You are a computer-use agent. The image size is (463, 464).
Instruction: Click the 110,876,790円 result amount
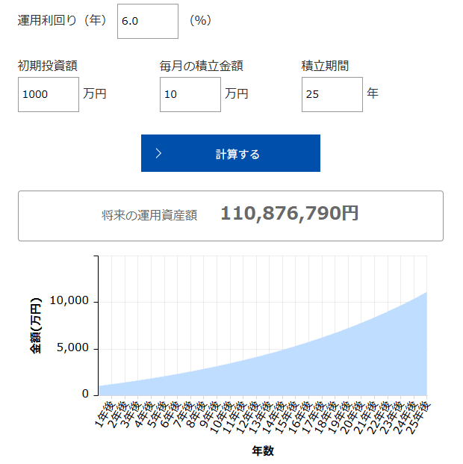pyautogui.click(x=290, y=214)
